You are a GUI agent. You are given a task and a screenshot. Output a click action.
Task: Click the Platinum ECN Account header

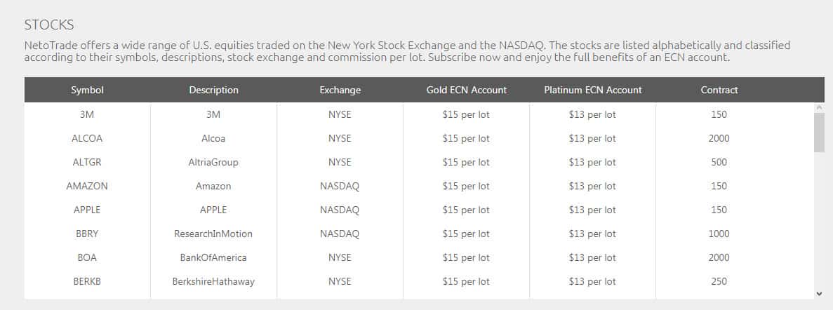click(592, 90)
